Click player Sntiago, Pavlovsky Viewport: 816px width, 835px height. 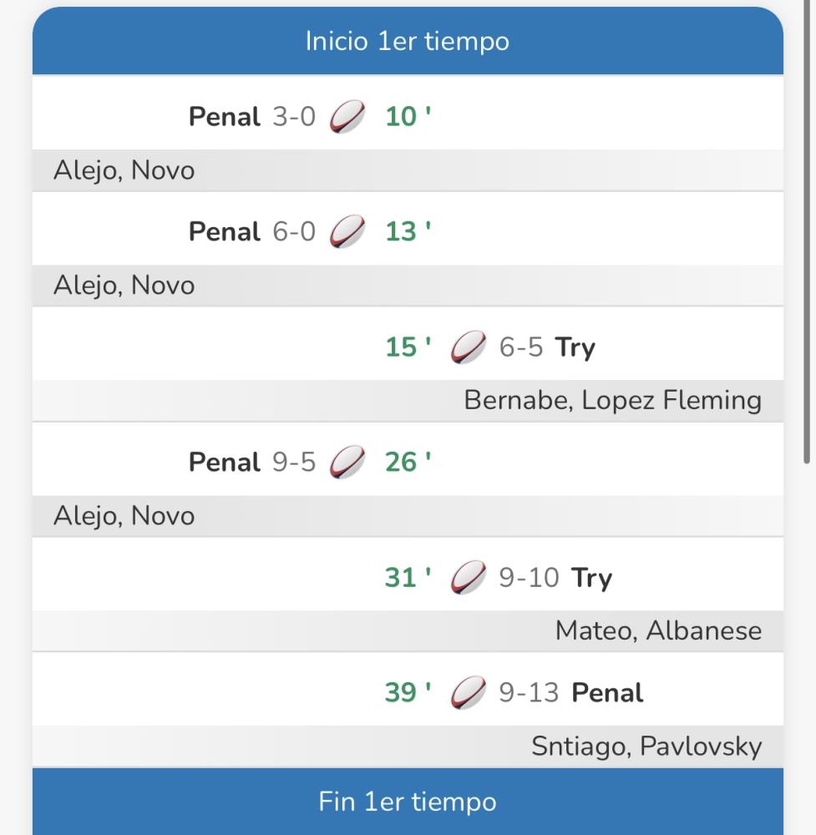coord(646,746)
